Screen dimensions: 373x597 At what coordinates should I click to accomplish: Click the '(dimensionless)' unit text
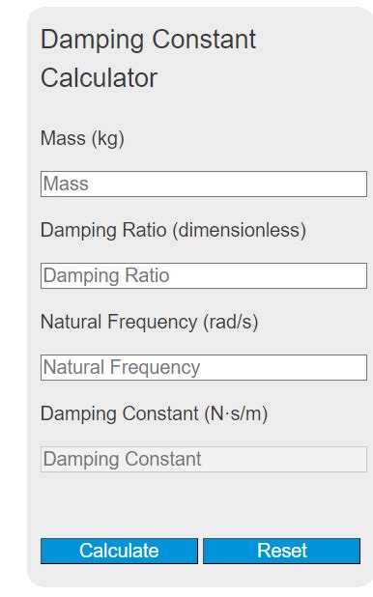pos(240,230)
